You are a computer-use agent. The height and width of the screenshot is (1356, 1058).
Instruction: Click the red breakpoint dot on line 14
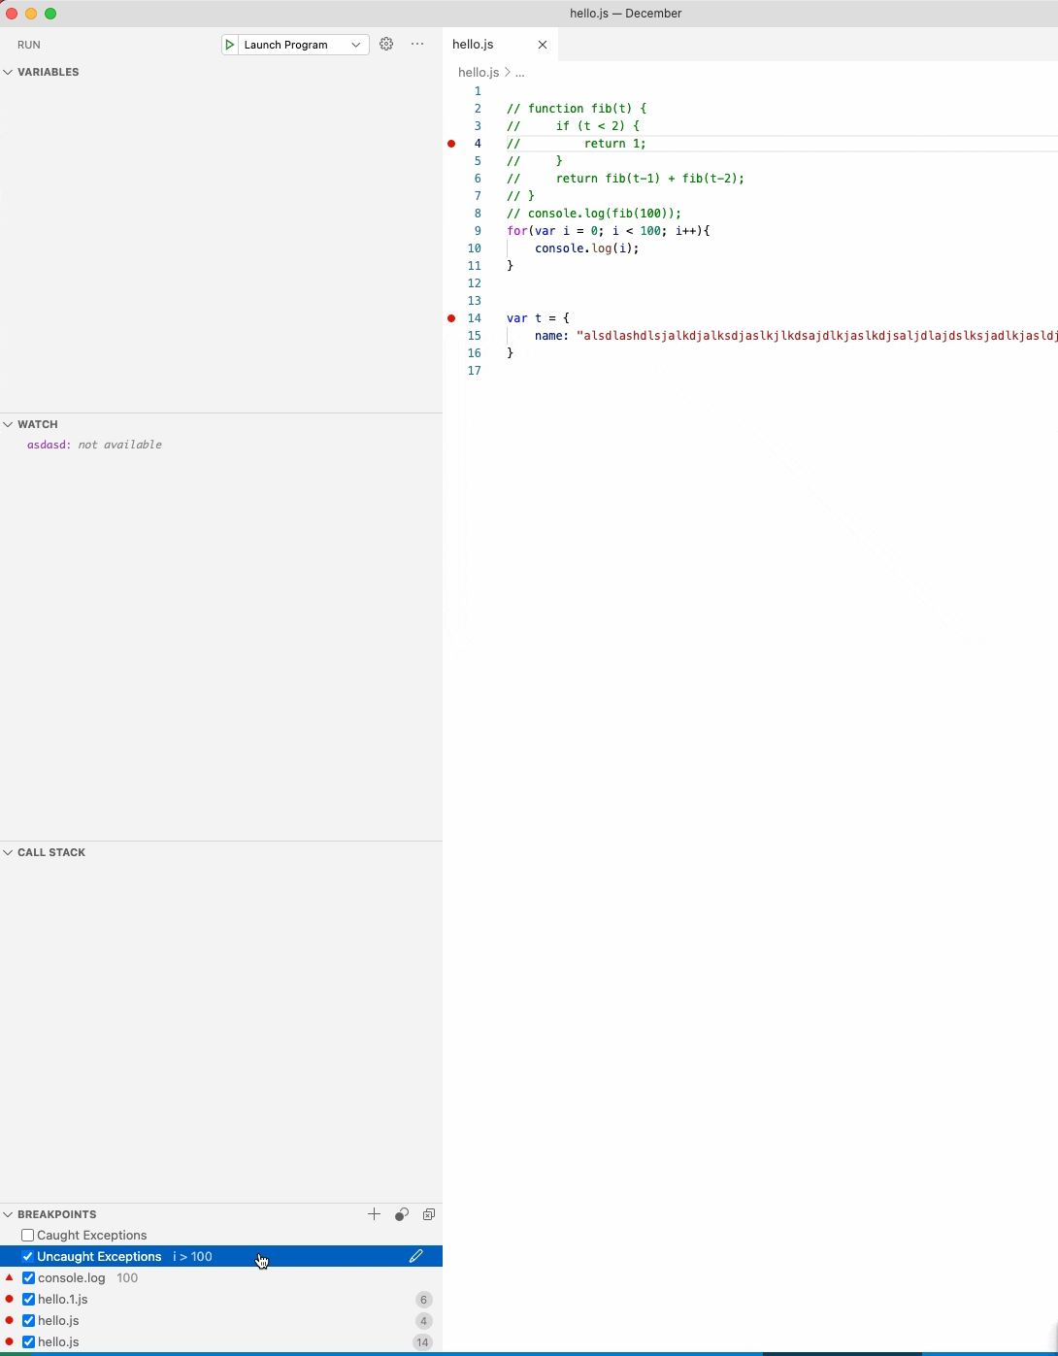pos(451,318)
